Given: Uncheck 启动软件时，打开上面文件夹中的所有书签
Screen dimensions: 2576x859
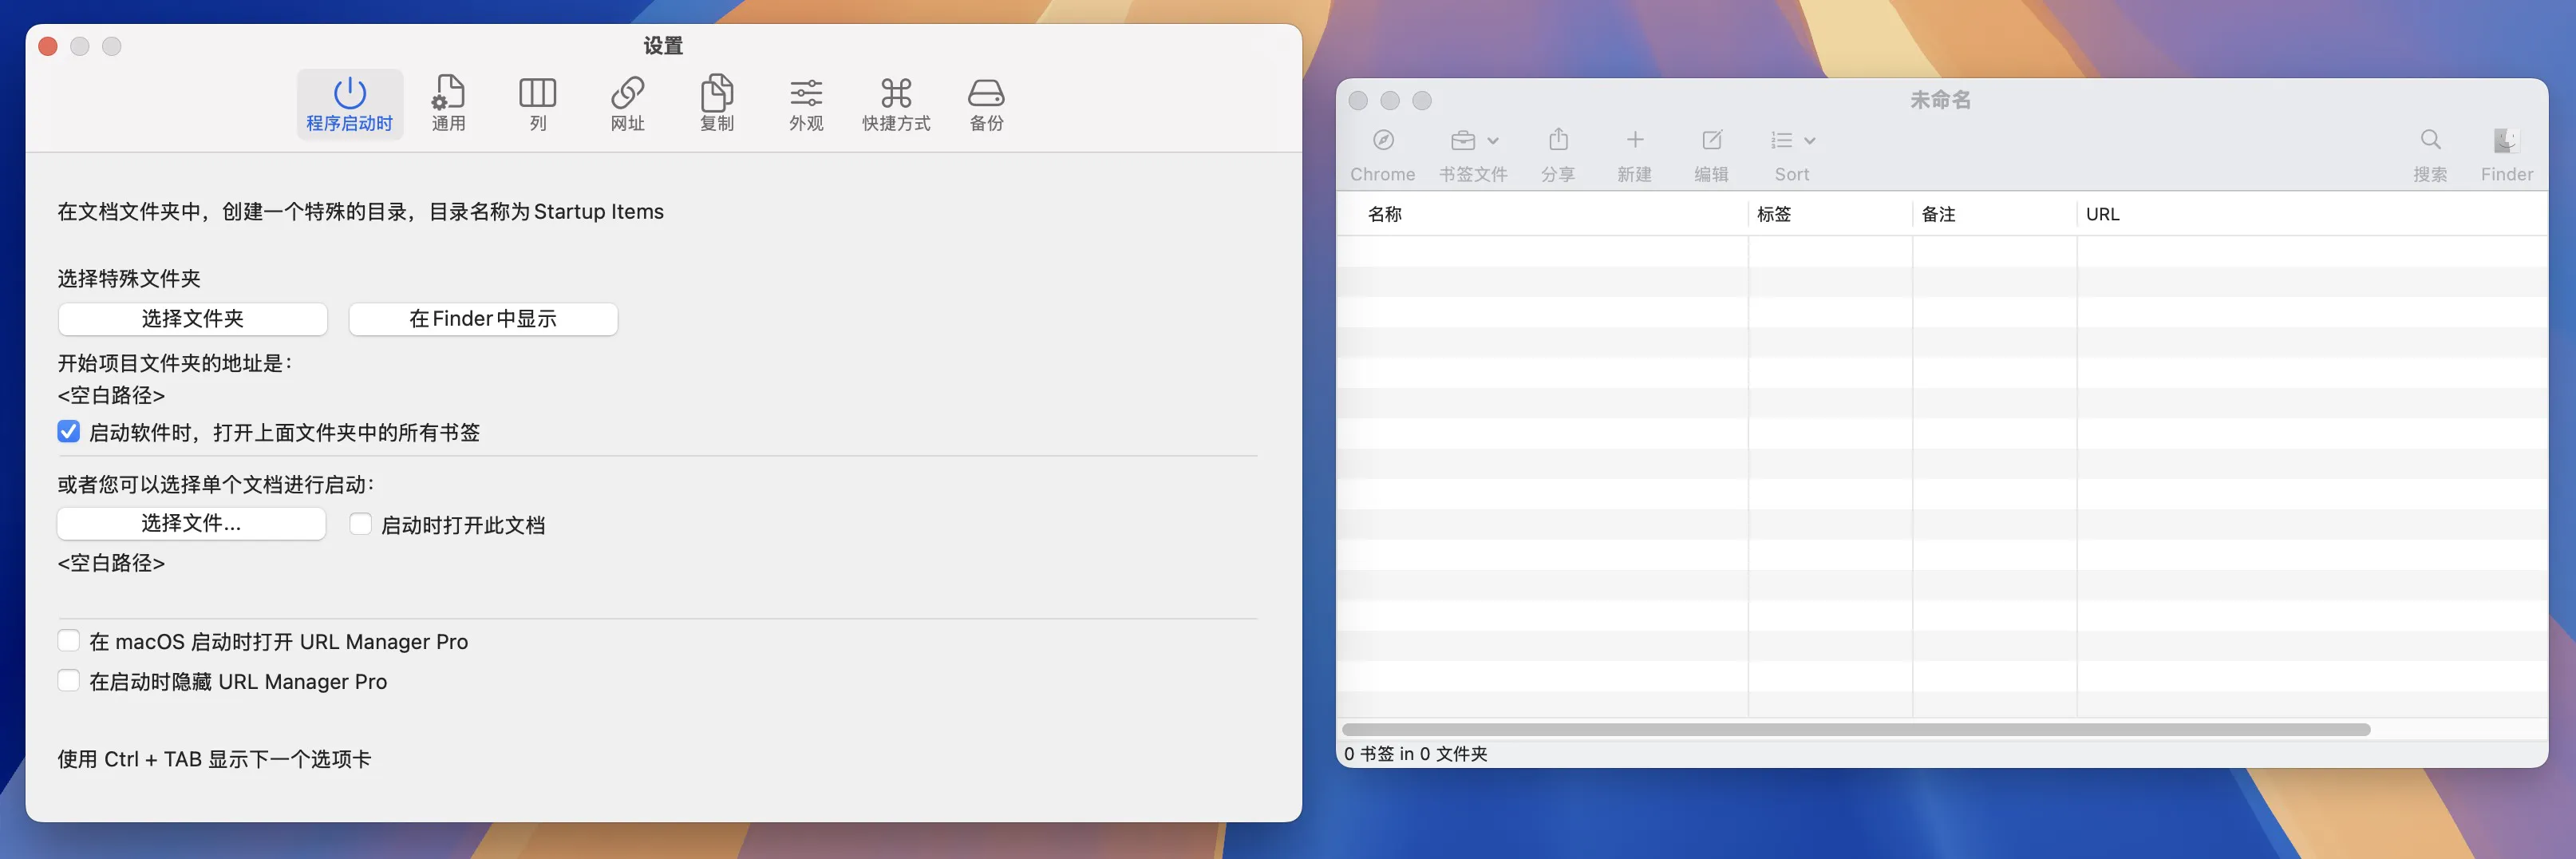Looking at the screenshot, I should tap(69, 432).
